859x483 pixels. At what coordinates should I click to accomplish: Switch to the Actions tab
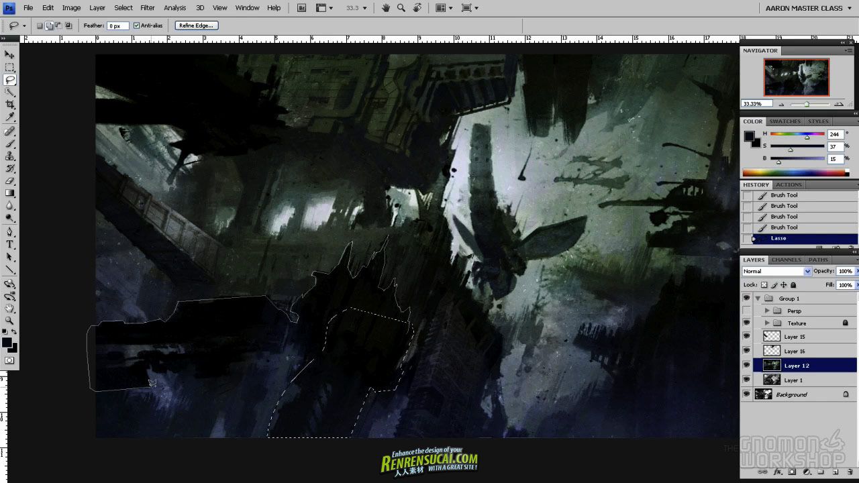coord(789,184)
